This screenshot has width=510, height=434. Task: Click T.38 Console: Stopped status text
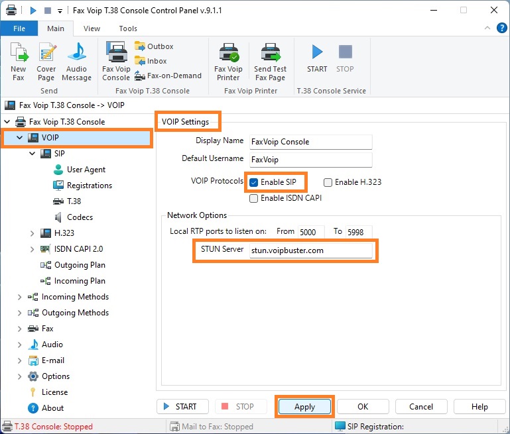[x=54, y=427]
